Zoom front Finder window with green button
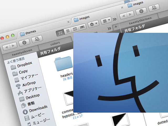The width and height of the screenshot is (168, 126). point(13,35)
